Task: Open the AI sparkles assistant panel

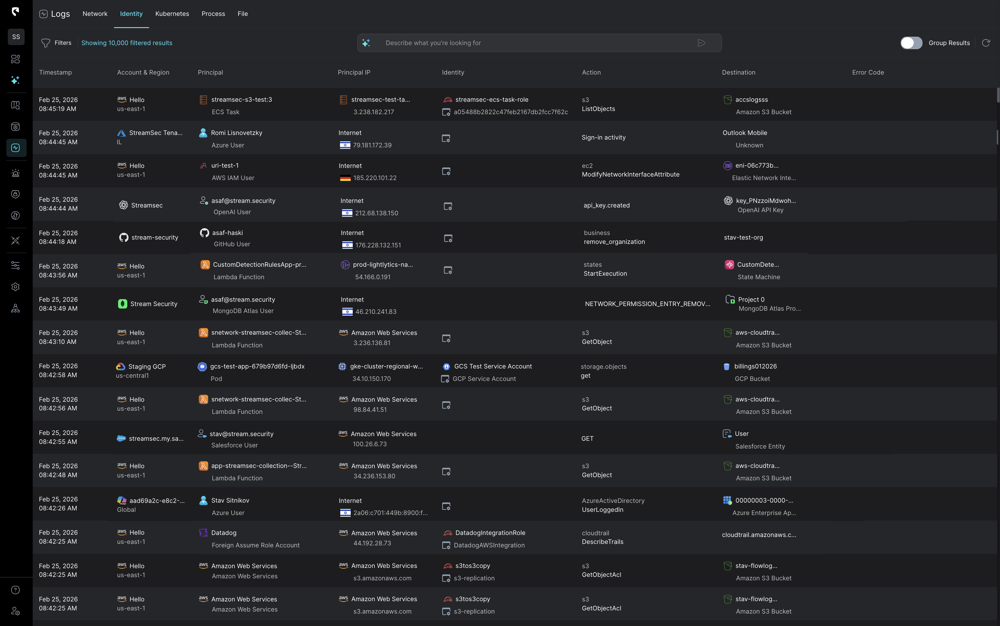Action: (16, 80)
